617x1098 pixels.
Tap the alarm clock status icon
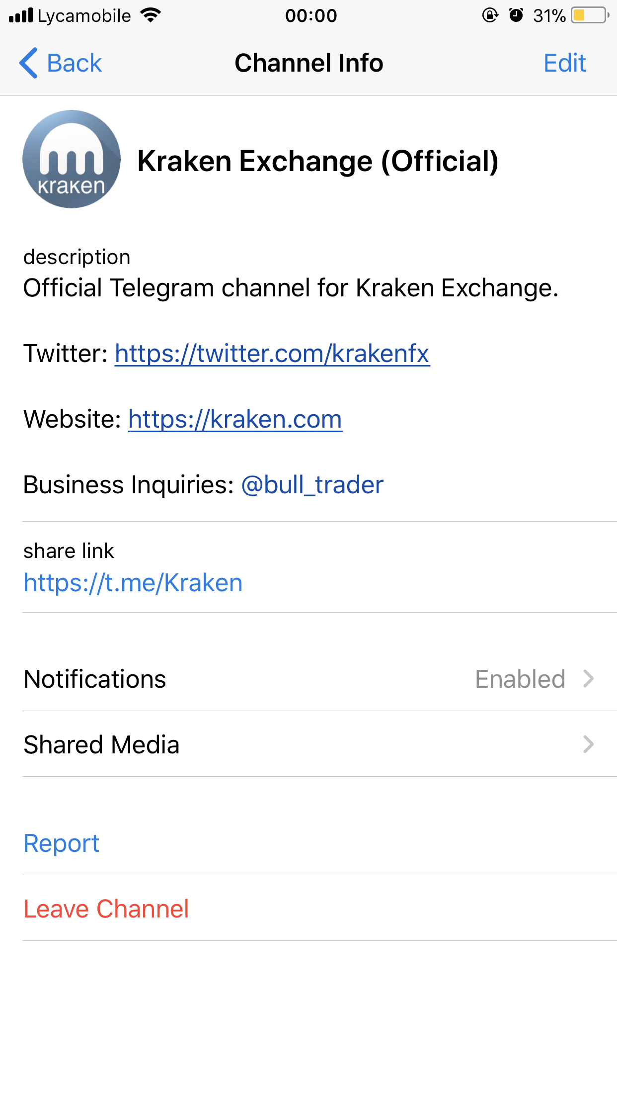coord(516,15)
